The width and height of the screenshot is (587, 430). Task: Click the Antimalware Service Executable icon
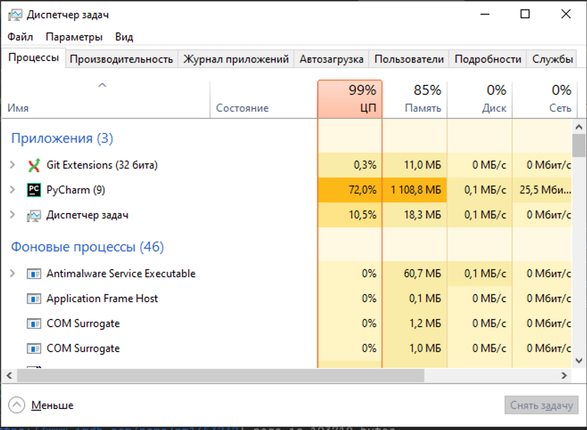[x=34, y=274]
